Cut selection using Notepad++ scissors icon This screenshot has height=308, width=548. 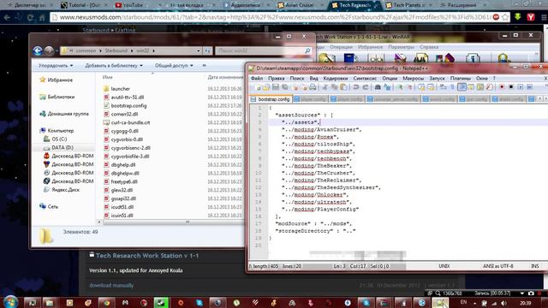325,87
